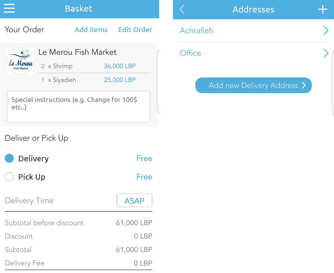Tap the Shrimp quantity number
Viewport: 334px width, 273px height.
click(43, 66)
